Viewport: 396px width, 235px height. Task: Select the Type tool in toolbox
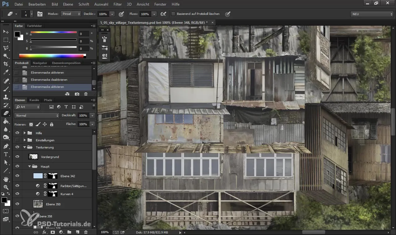click(6, 154)
